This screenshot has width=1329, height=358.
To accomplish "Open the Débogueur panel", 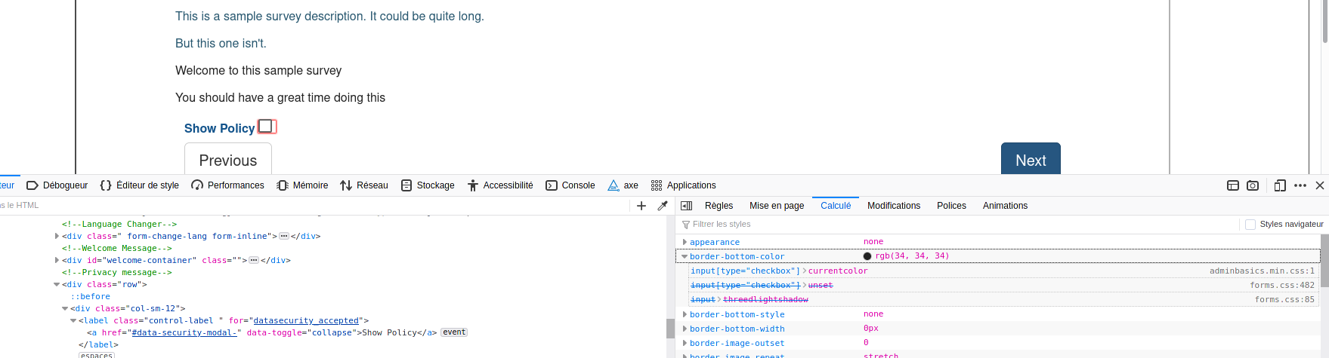I will click(57, 185).
